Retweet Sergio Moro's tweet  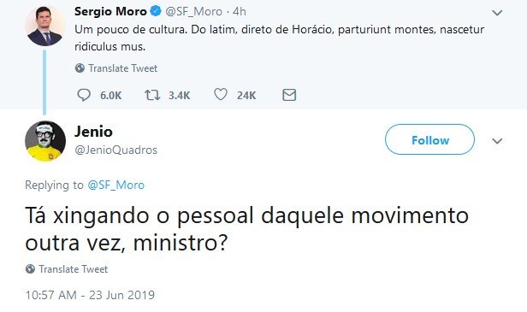152,95
